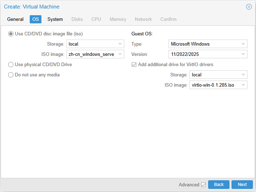Open the zh-cn_windows ISO image dropdown
Viewport: 256px width, 192px height.
(120, 54)
